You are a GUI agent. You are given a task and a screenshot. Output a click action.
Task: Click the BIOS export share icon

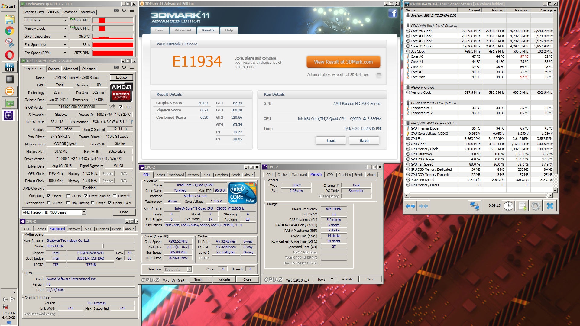pos(112,107)
